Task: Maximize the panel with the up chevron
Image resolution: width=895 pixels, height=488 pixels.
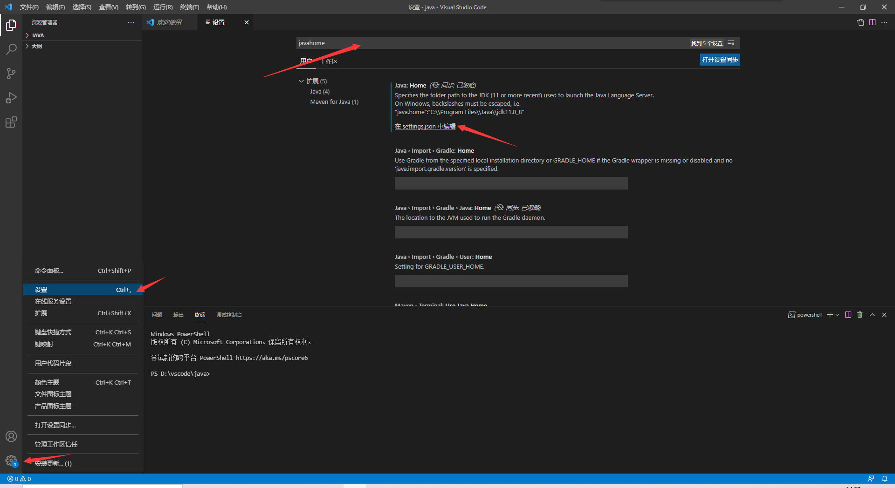Action: click(872, 315)
